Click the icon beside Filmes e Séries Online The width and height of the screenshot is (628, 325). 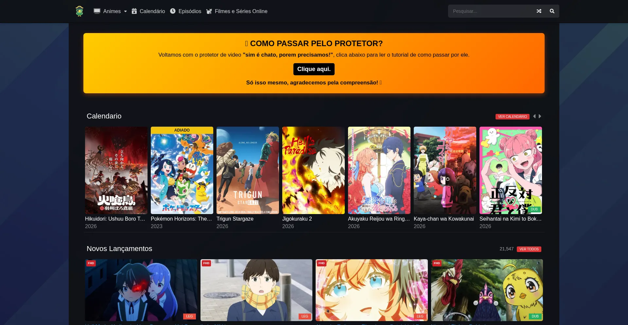(209, 11)
